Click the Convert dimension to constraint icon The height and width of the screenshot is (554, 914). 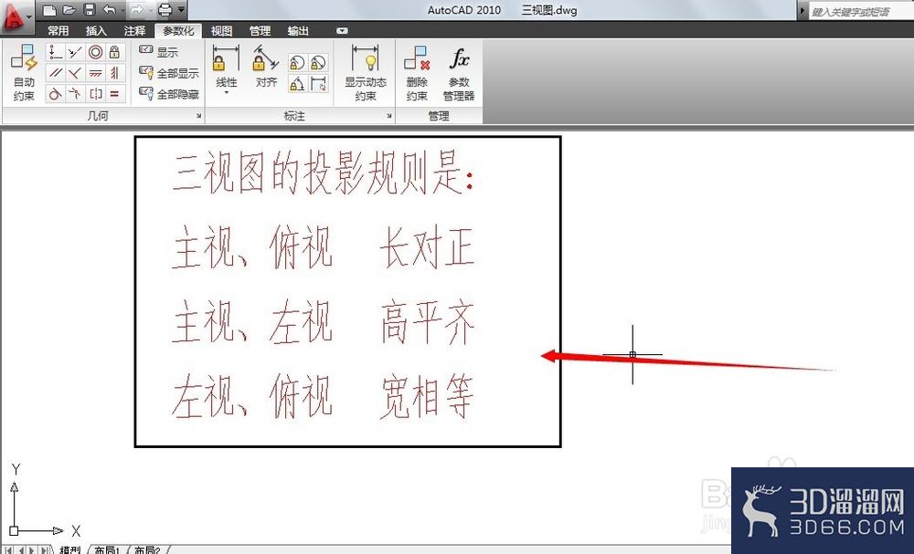coord(318,83)
